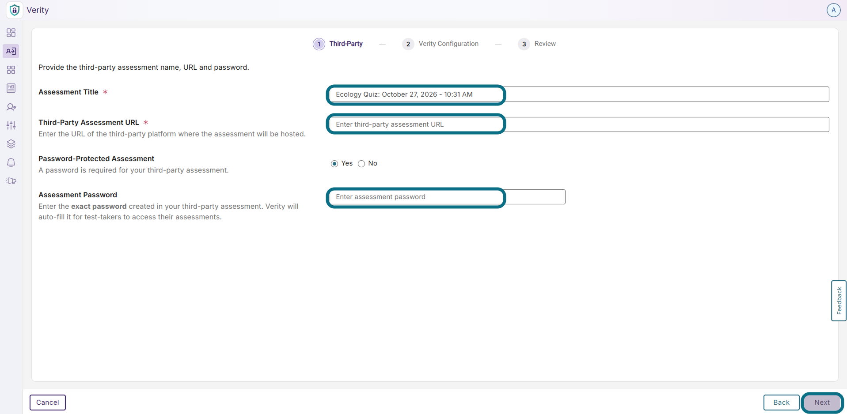Open the layers stack sidebar icon
Screen dimensions: 847x414
(x=11, y=144)
